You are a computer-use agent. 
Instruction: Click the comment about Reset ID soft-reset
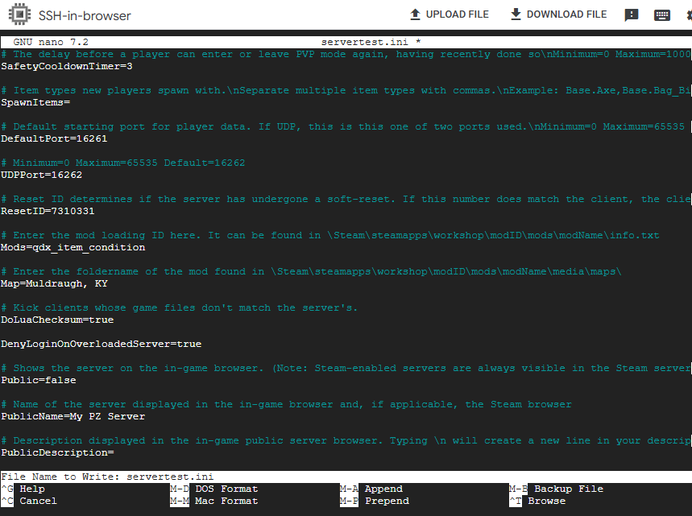(346, 199)
